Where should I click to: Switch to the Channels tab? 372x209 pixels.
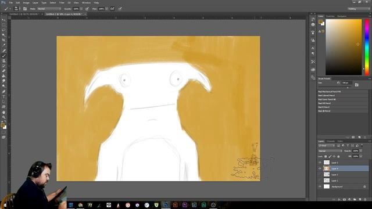(331, 141)
